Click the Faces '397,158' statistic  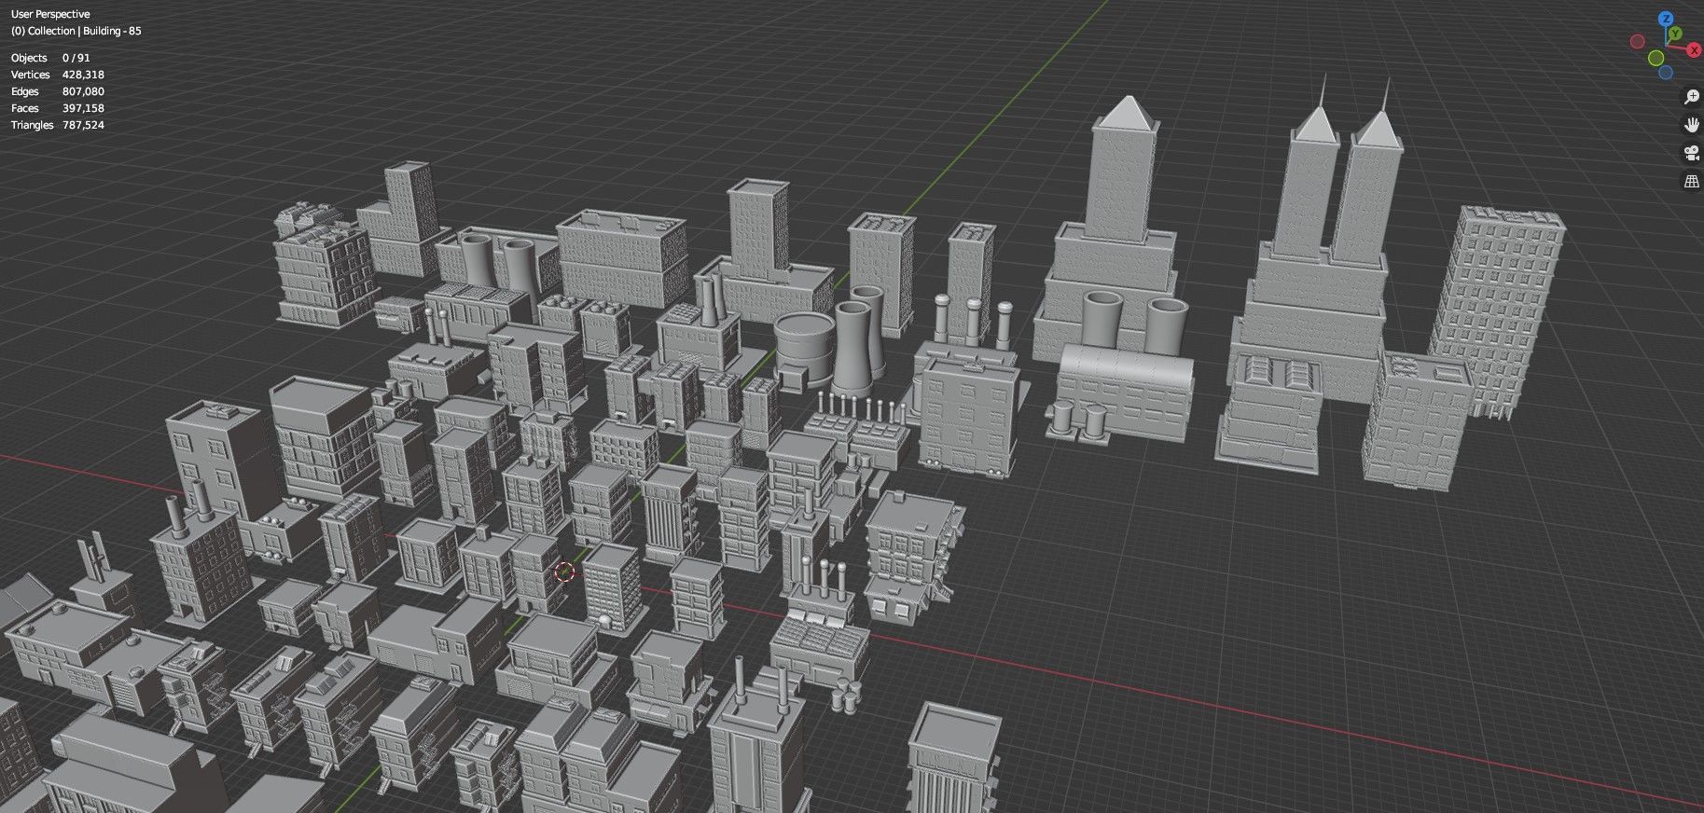tap(83, 108)
